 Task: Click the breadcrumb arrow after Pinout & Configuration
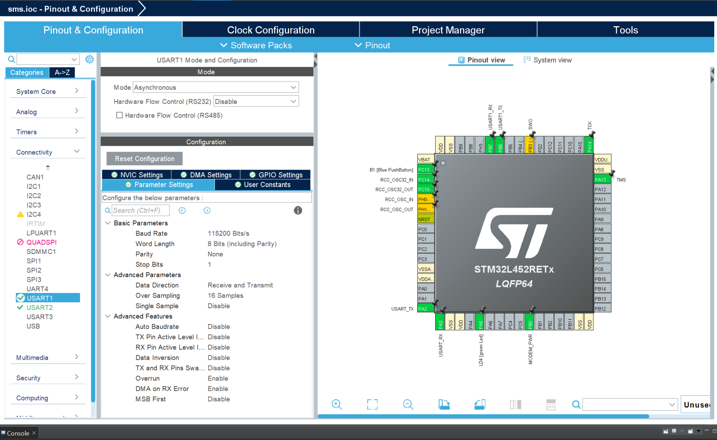(x=142, y=8)
